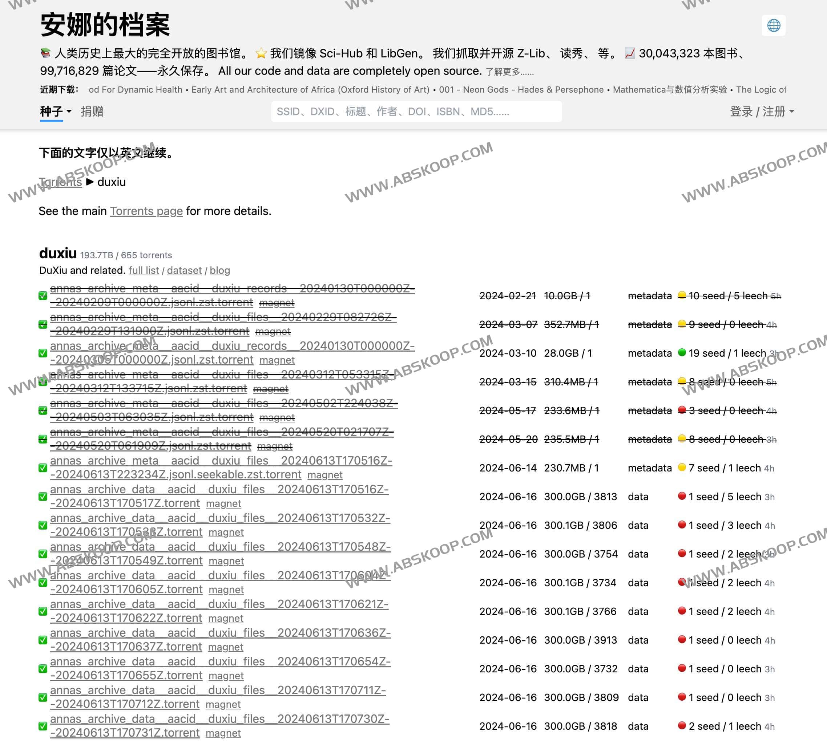Screen dimensions: 827x741
Task: Toggle the checkmark next to annas_archive_data 20240613T170516Z torrent
Action: tap(43, 496)
